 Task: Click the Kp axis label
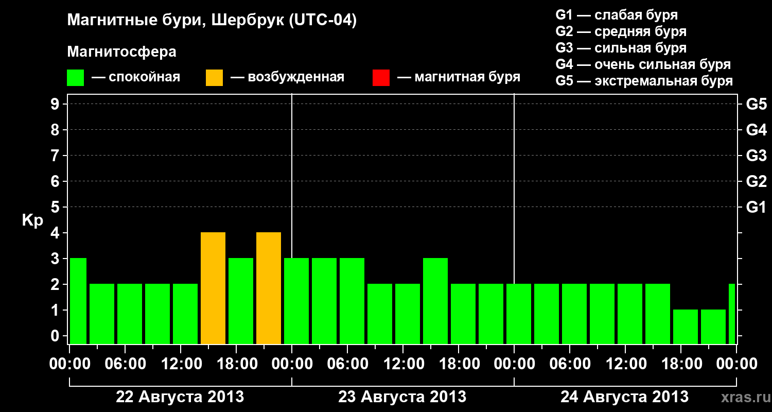pos(32,220)
